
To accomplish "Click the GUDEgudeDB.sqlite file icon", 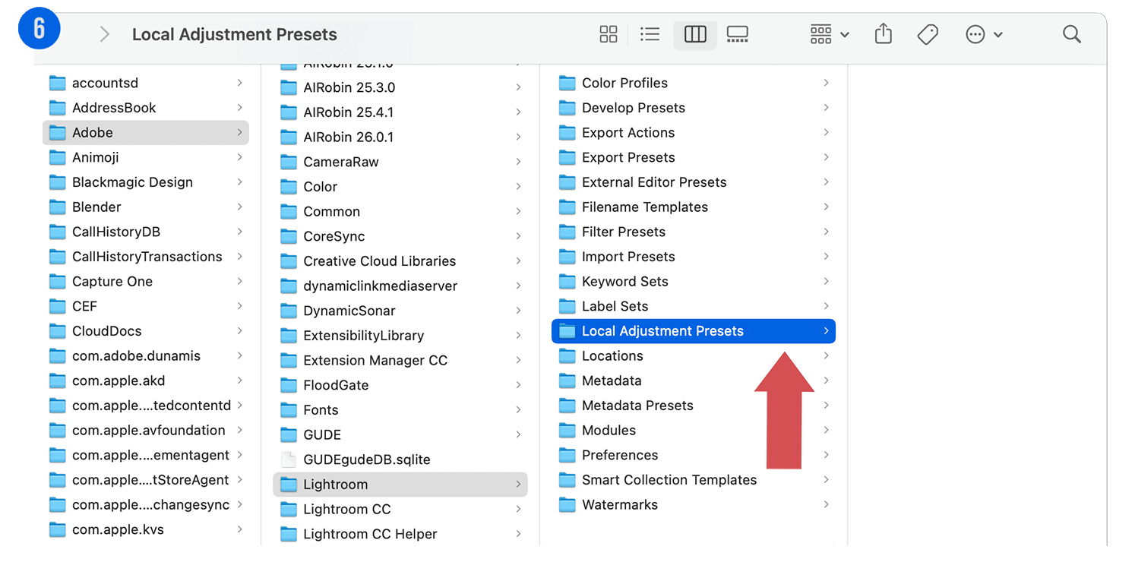I will [x=289, y=459].
